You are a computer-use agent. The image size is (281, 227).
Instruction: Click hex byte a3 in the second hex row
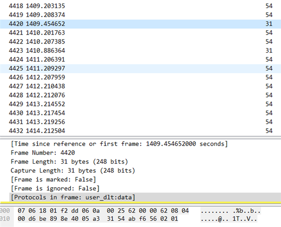coord(96,219)
